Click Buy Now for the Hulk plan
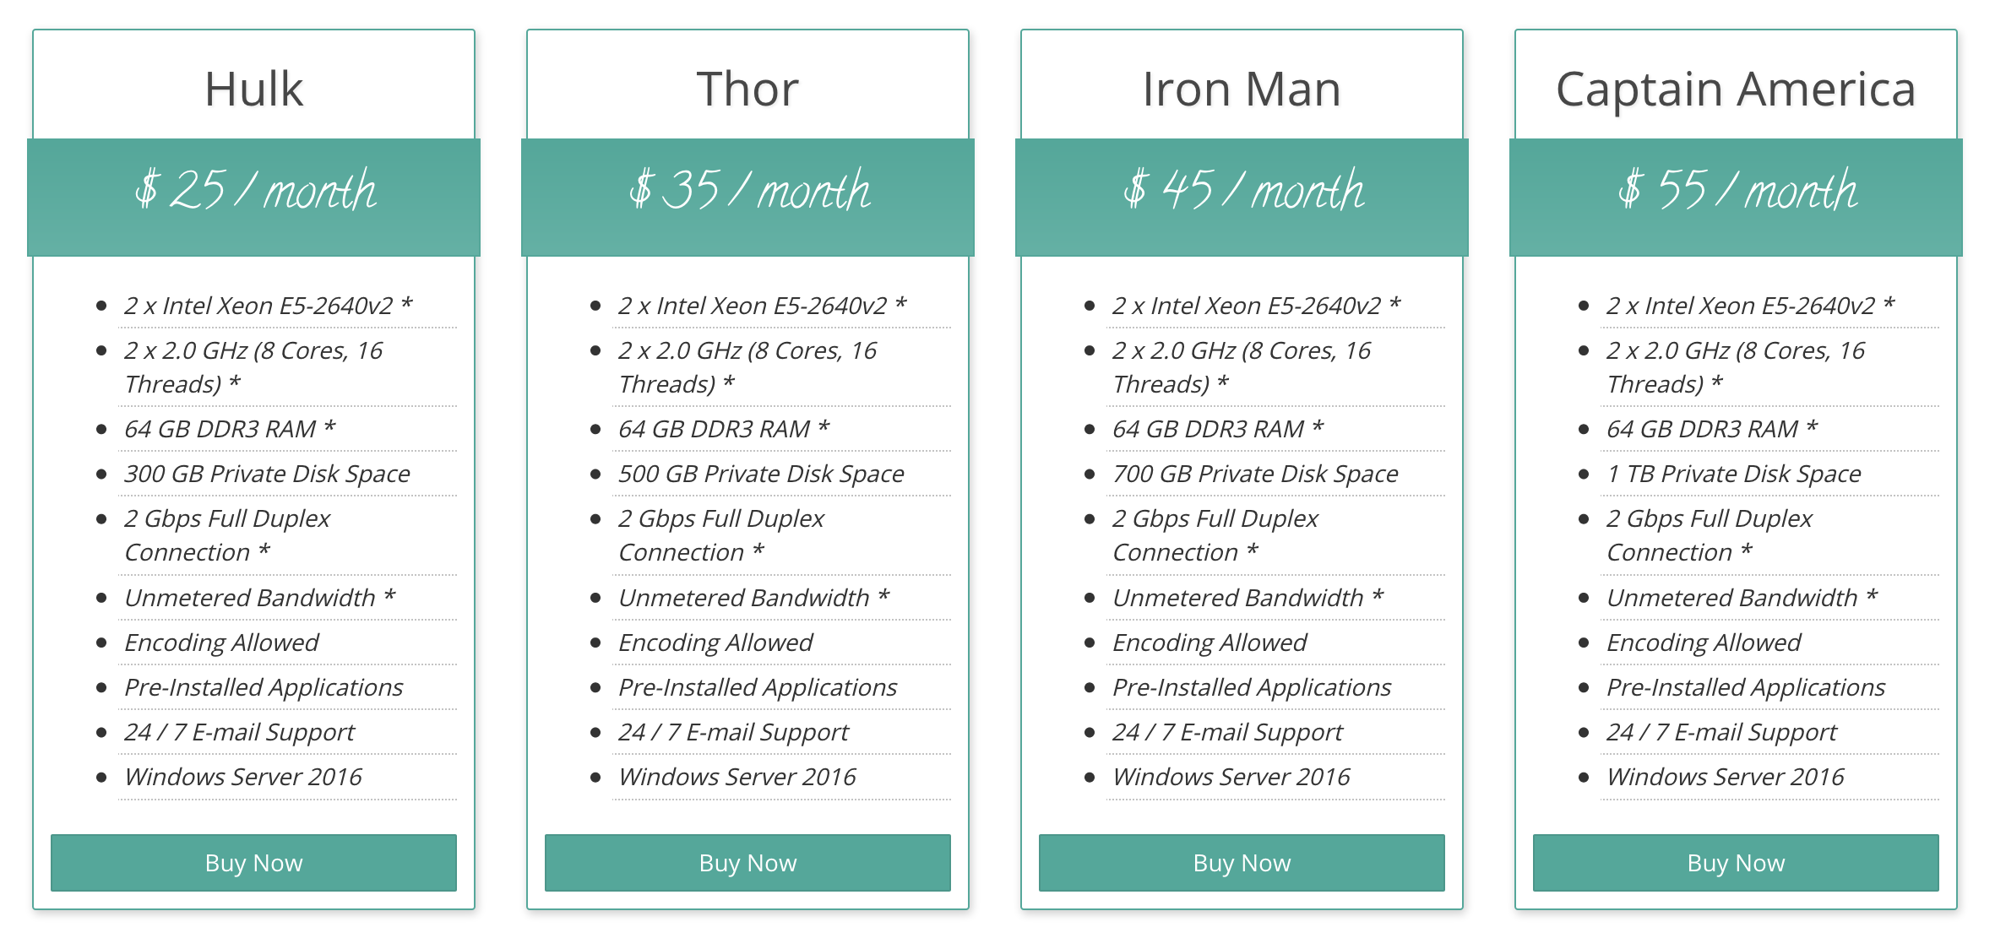 click(x=253, y=863)
